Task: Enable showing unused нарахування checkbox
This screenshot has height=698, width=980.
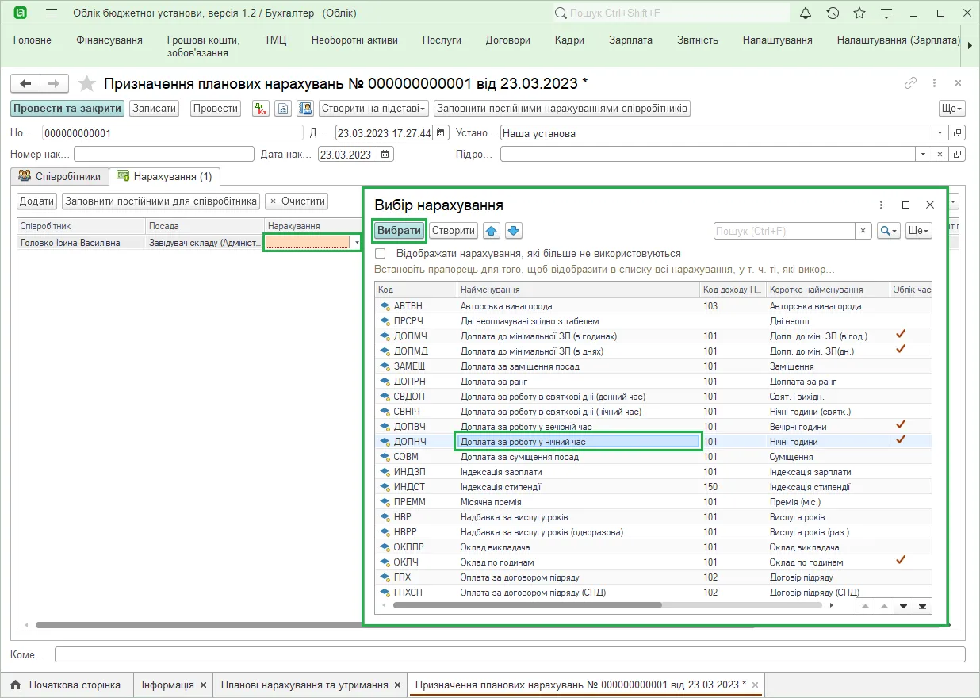Action: coord(381,254)
